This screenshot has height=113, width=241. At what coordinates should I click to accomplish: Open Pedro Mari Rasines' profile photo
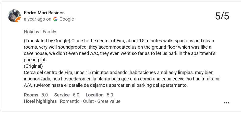(x=14, y=16)
